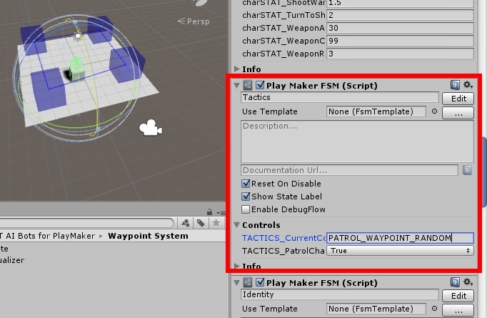This screenshot has height=318, width=487.
Task: Open gear menu of Identity FSM component
Action: tap(468, 282)
